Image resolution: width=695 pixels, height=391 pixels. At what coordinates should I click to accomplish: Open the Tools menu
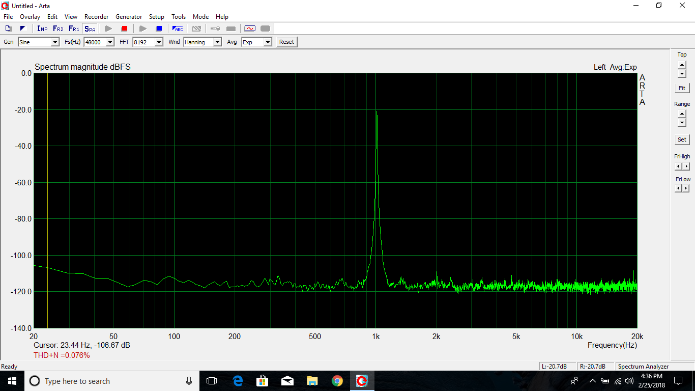coord(179,17)
